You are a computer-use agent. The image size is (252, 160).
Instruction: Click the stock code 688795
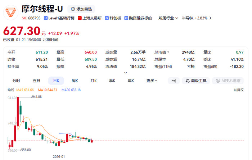coord(34,18)
